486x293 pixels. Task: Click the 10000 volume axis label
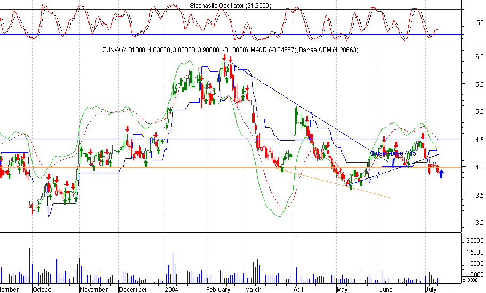click(x=475, y=264)
